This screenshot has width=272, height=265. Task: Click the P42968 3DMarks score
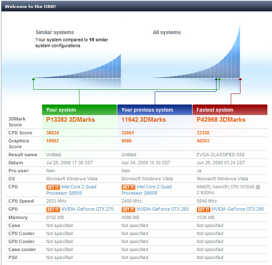[x=221, y=120]
